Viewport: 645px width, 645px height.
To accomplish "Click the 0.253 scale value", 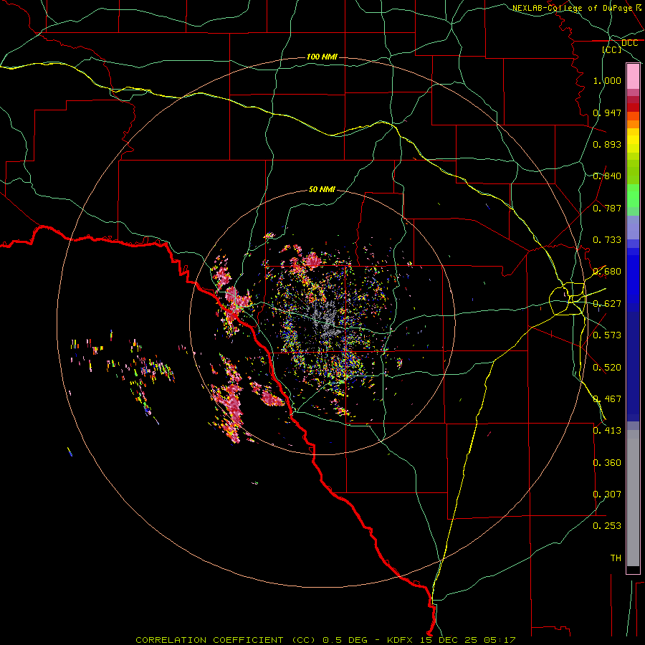I will point(607,526).
